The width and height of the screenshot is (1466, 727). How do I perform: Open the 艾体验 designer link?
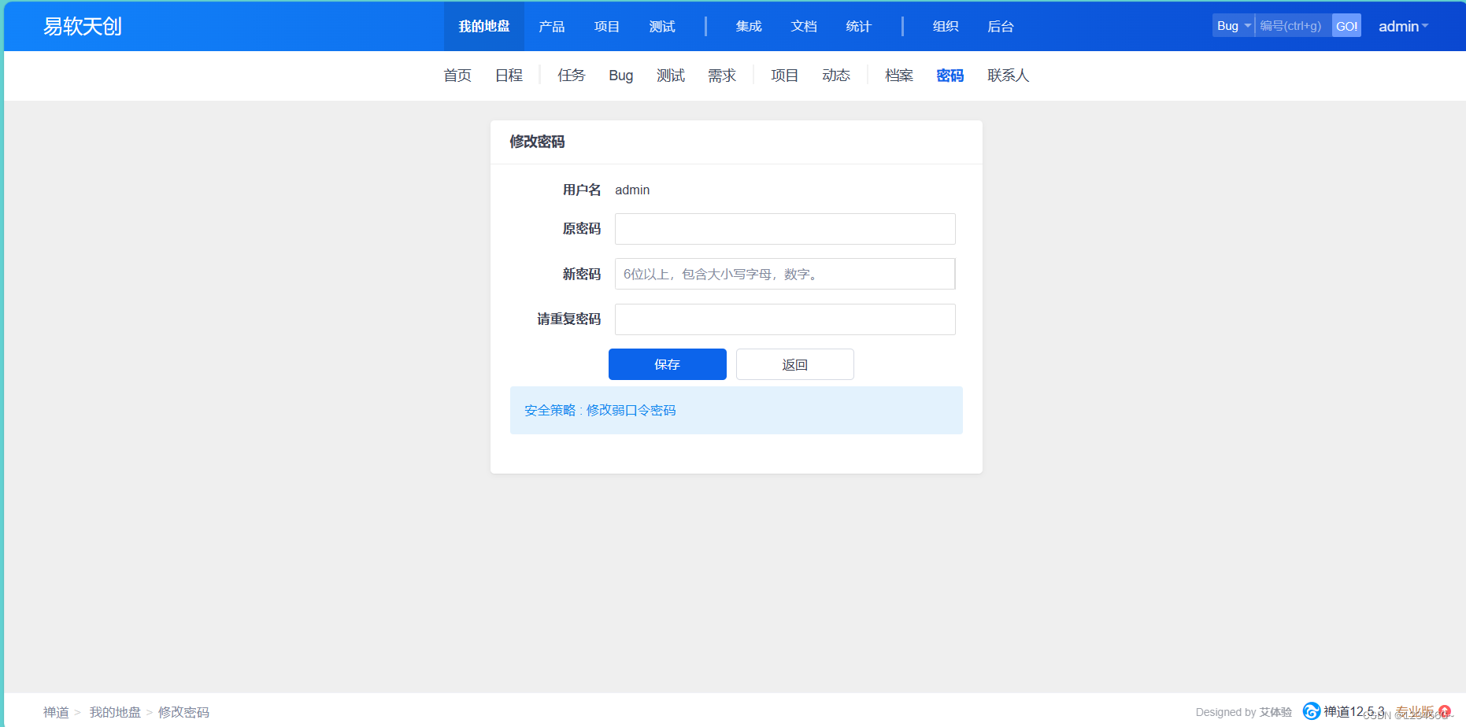click(1275, 712)
